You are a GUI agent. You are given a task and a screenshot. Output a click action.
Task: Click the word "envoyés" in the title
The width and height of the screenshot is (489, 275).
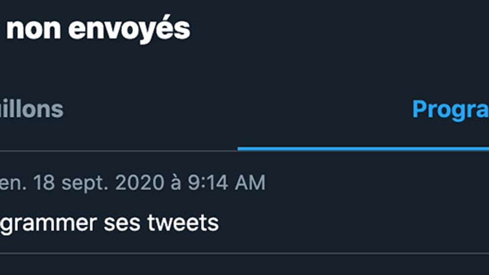(129, 29)
